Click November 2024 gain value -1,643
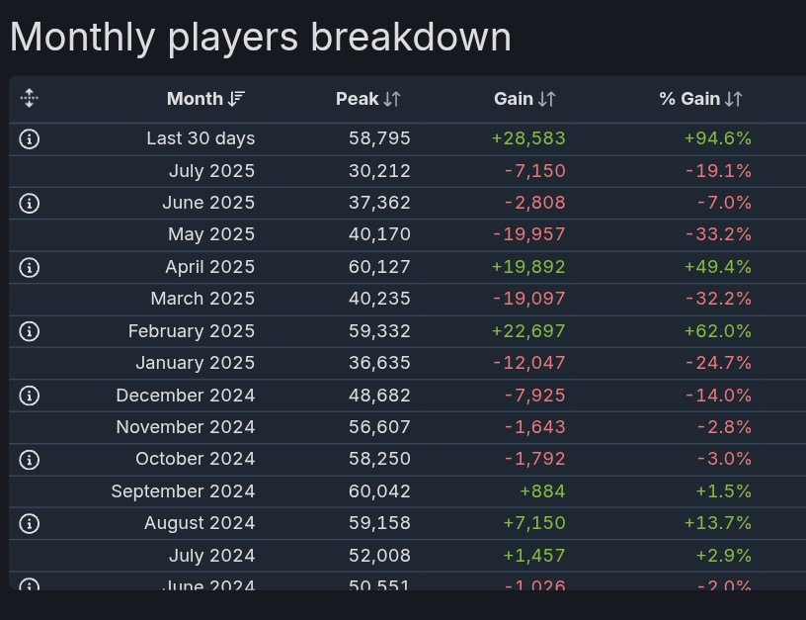The image size is (806, 620). click(534, 428)
